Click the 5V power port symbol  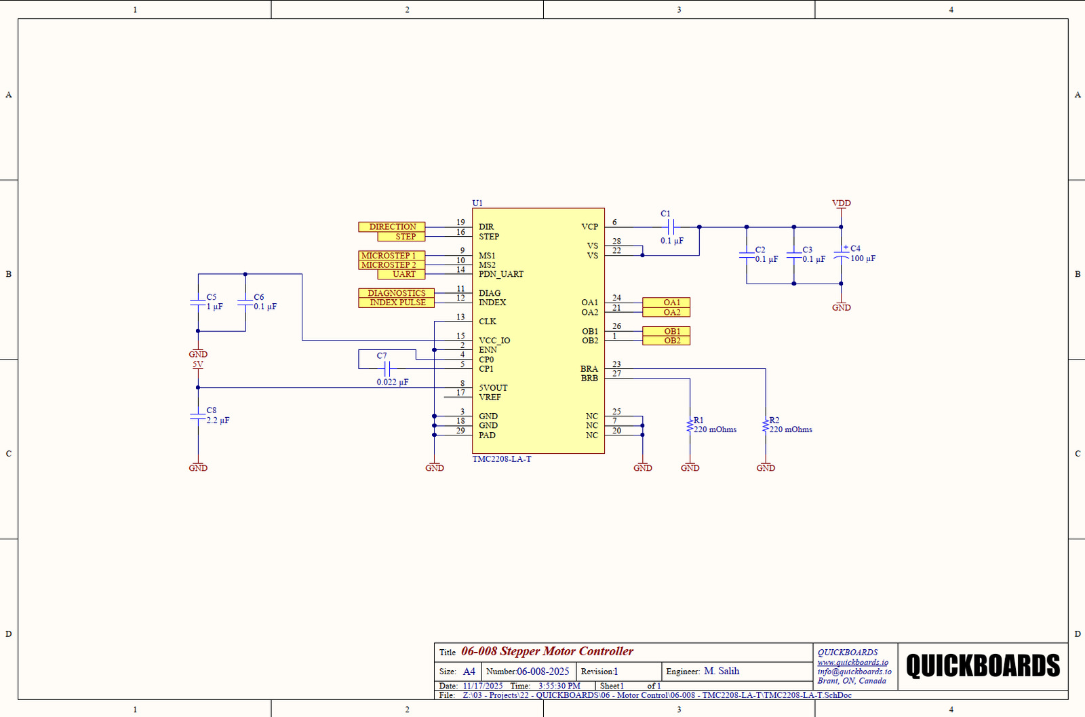[198, 366]
